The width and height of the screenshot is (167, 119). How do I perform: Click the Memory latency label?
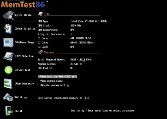47,64
